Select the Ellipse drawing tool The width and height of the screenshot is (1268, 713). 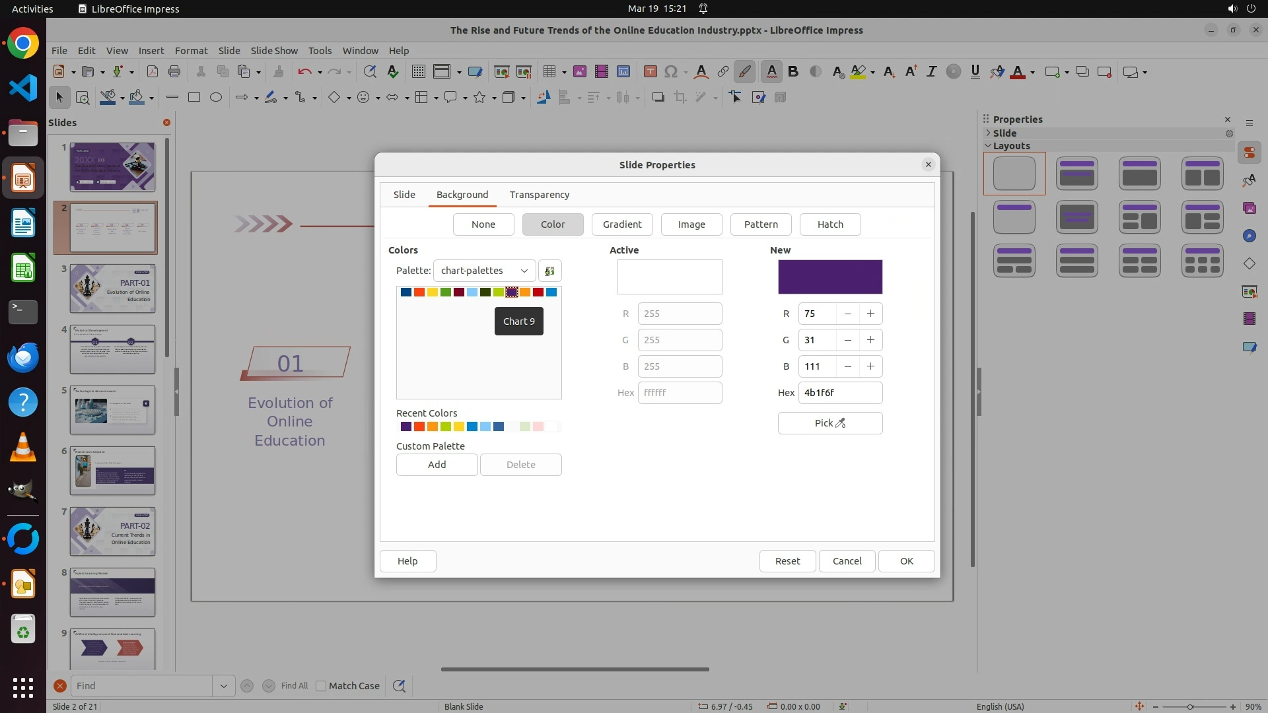(x=215, y=98)
